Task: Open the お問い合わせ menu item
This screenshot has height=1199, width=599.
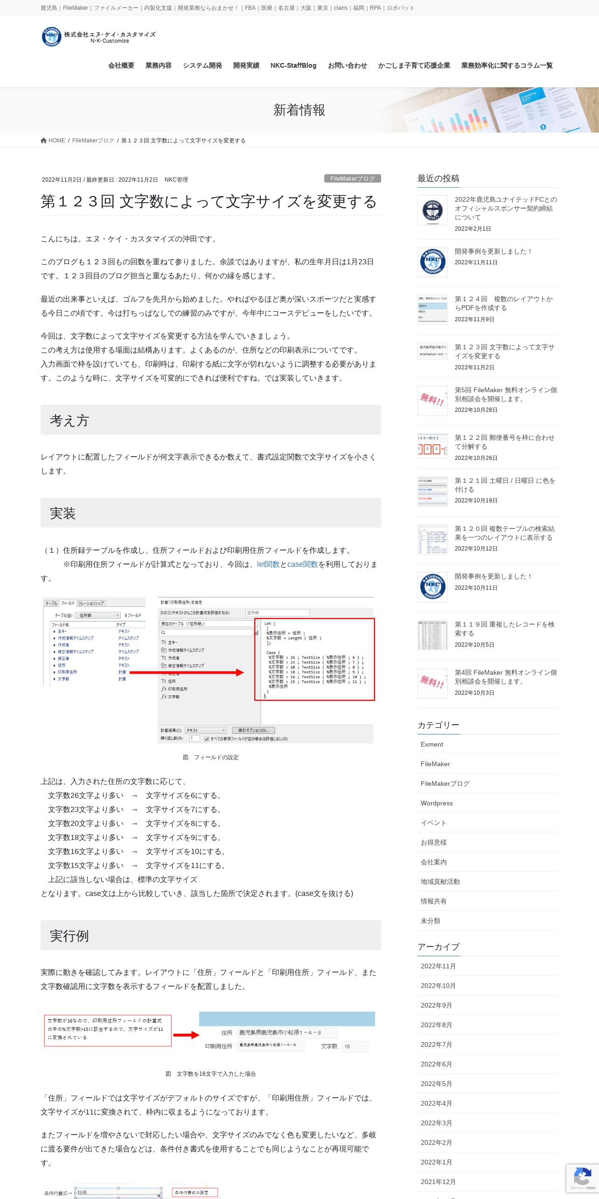Action: 348,65
